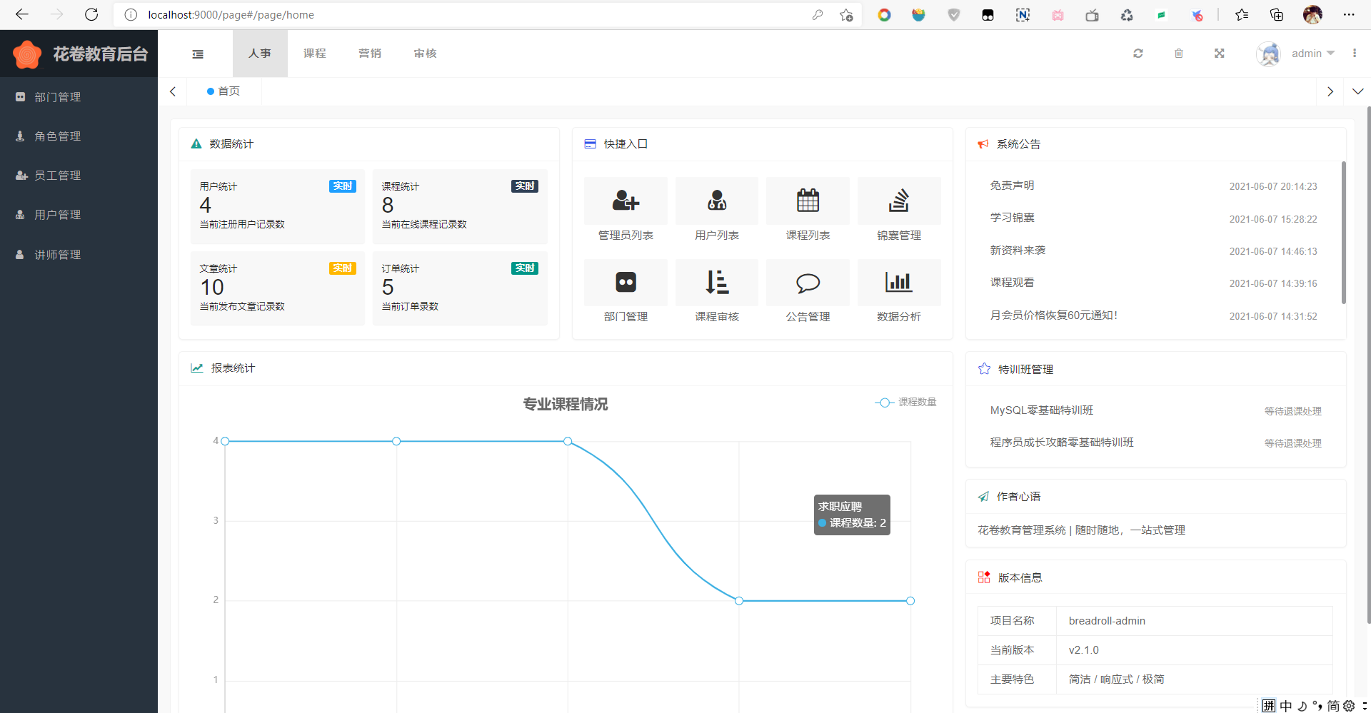Collapse the sidebar with the menu-fold icon

click(198, 54)
